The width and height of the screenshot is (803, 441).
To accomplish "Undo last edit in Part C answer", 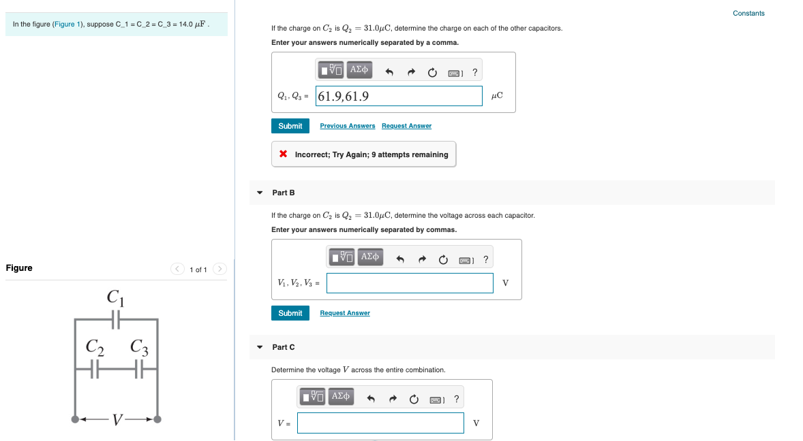I will click(x=372, y=399).
